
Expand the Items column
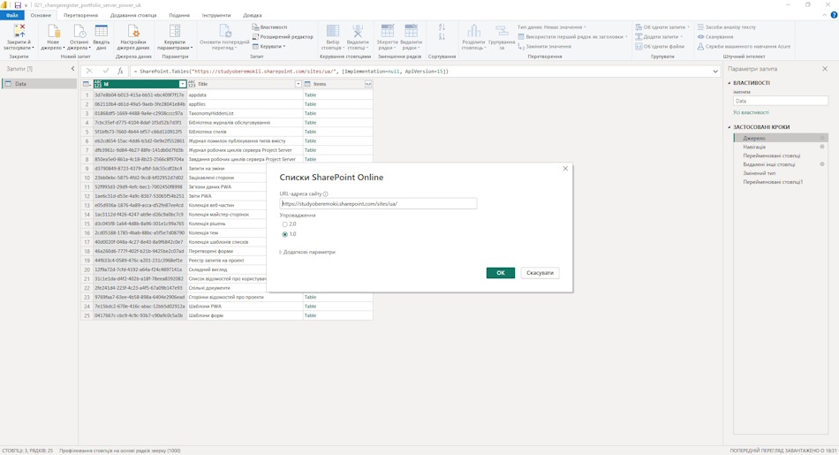point(368,84)
